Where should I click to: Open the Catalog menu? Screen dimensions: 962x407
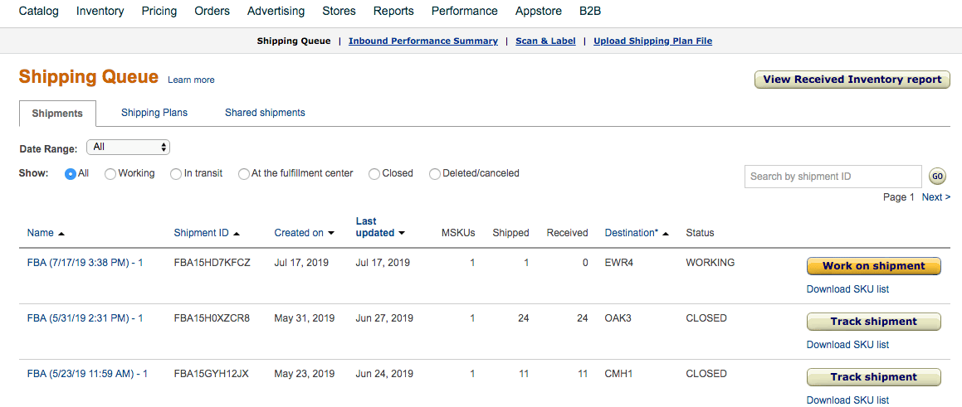39,11
